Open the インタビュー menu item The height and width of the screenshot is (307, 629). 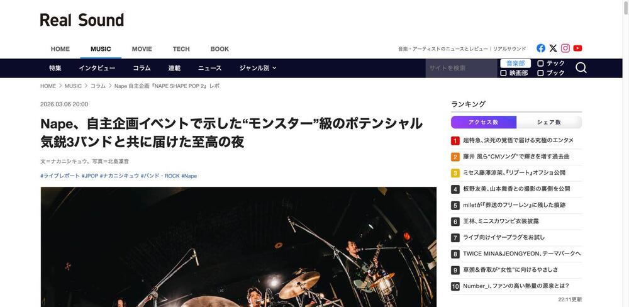[x=97, y=68]
